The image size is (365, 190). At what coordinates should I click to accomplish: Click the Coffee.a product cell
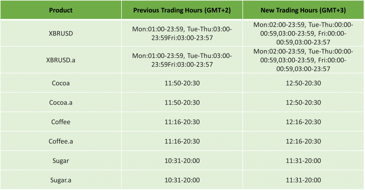(x=61, y=141)
